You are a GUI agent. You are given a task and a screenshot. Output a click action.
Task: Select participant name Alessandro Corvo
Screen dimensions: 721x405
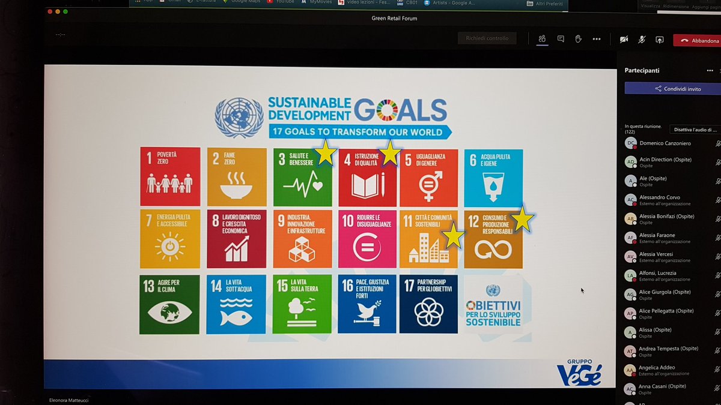pyautogui.click(x=661, y=197)
